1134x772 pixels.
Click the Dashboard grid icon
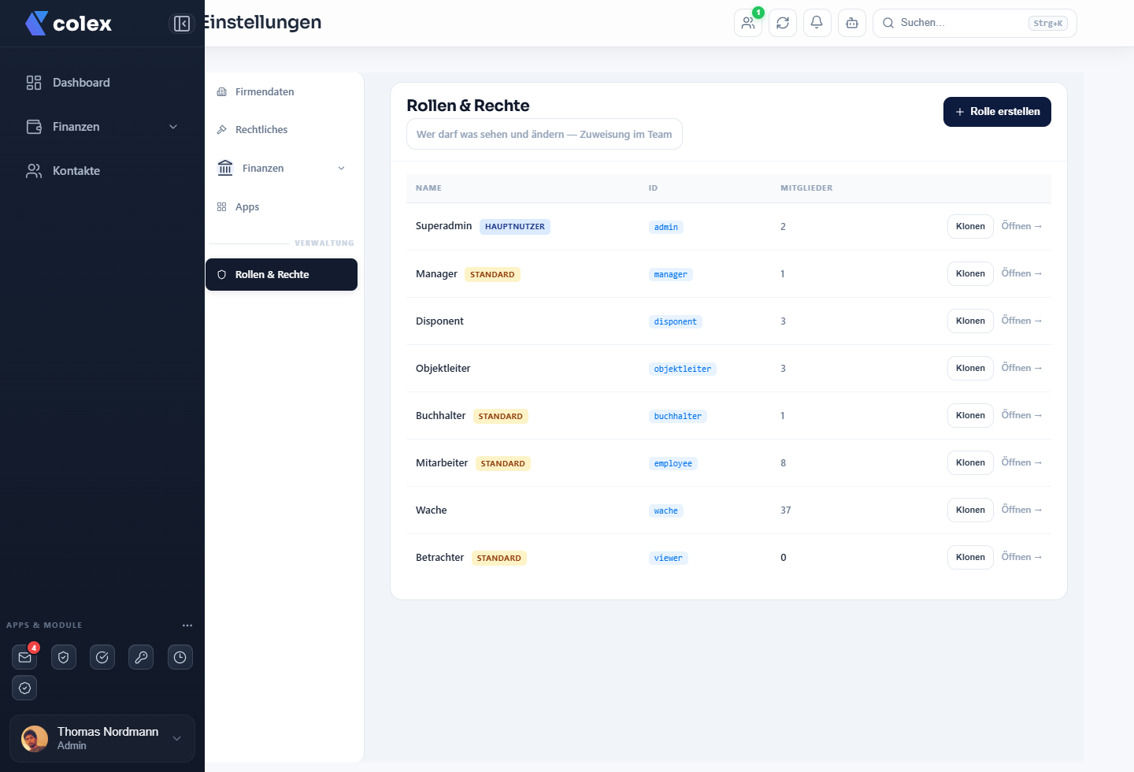pos(34,83)
